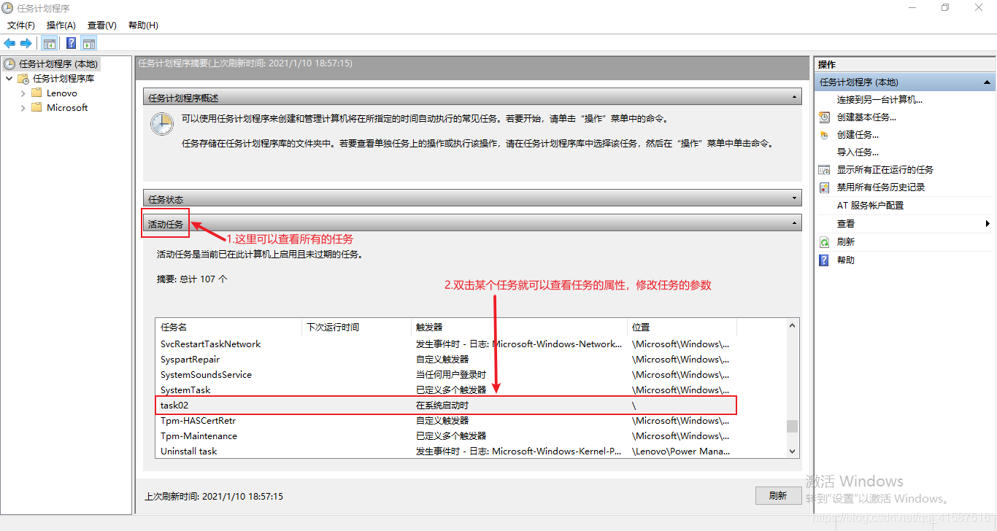Click the active tasks list scrollbar down arrow
Screen dimensions: 997x531
point(793,451)
